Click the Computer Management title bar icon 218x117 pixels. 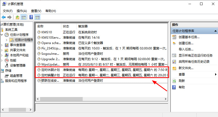(x=4, y=4)
